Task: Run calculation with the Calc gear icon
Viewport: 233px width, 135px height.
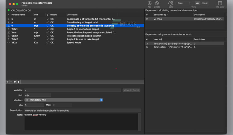Action: [171, 3]
